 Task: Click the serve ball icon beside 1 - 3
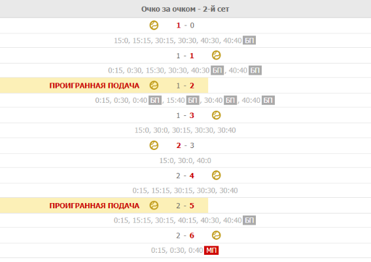point(216,115)
